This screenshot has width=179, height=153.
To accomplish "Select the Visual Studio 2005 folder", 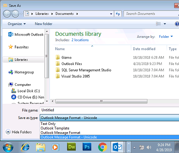I will (x=75, y=76).
